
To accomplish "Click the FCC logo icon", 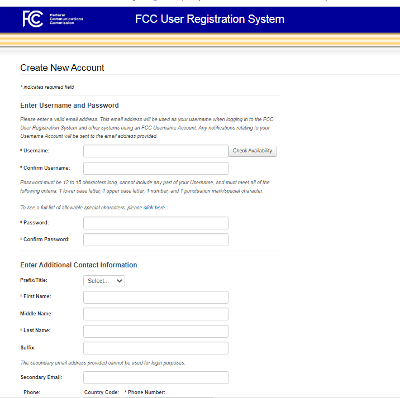I will click(32, 19).
